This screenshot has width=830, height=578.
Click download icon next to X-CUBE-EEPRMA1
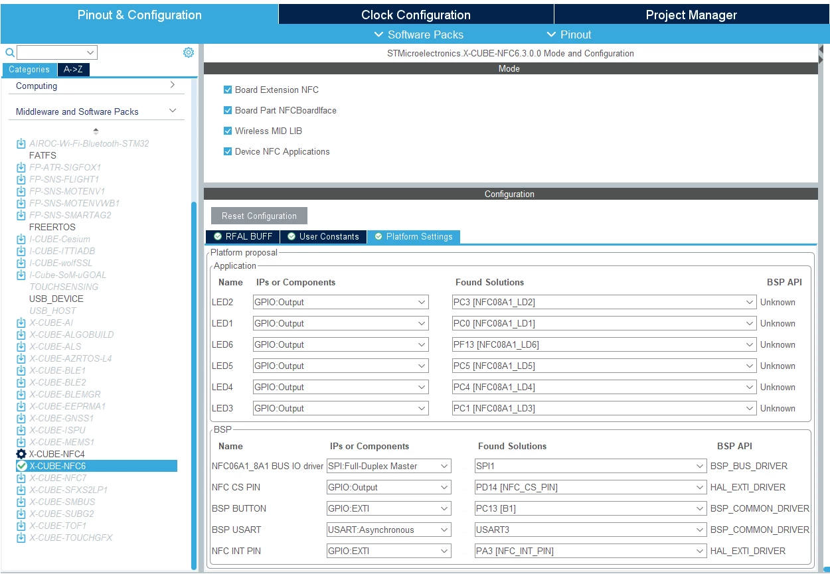[x=21, y=406]
